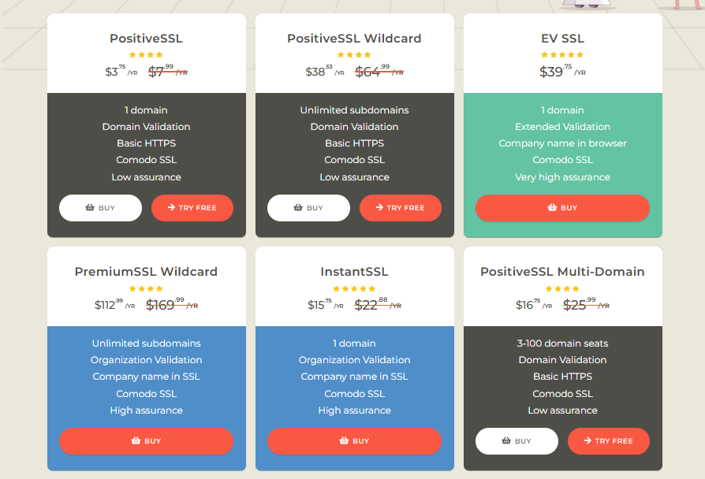Click the PremiumSSL Wildcard title
705x479 pixels.
(x=146, y=272)
